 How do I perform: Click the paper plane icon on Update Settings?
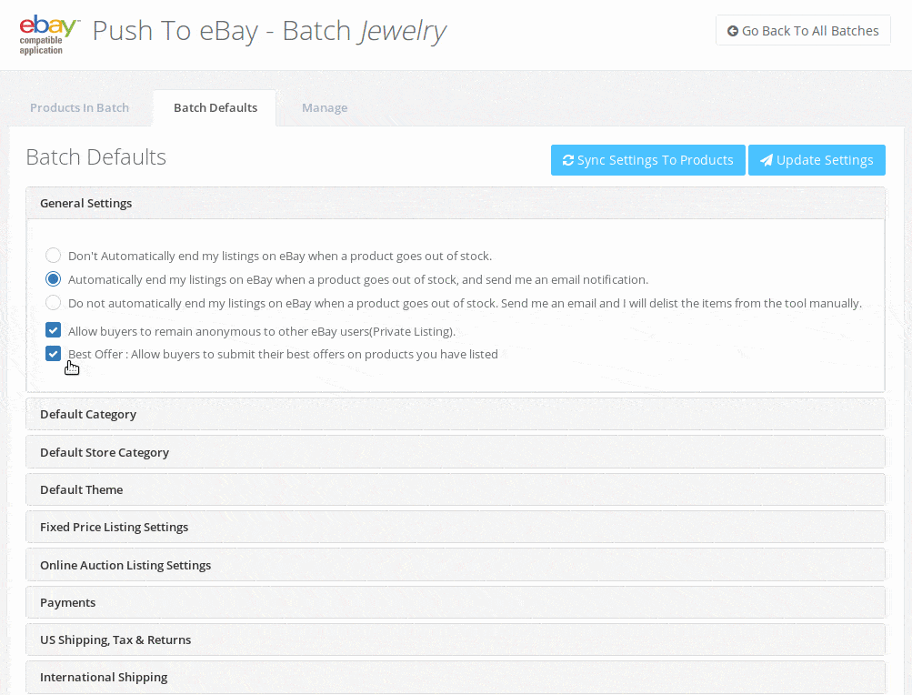(767, 160)
